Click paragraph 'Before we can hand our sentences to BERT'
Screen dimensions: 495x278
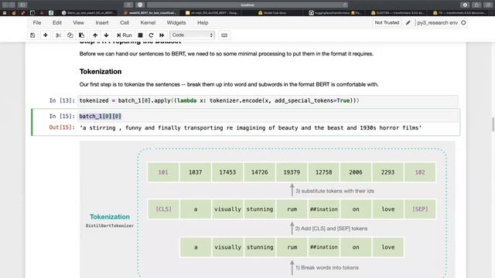click(x=227, y=53)
